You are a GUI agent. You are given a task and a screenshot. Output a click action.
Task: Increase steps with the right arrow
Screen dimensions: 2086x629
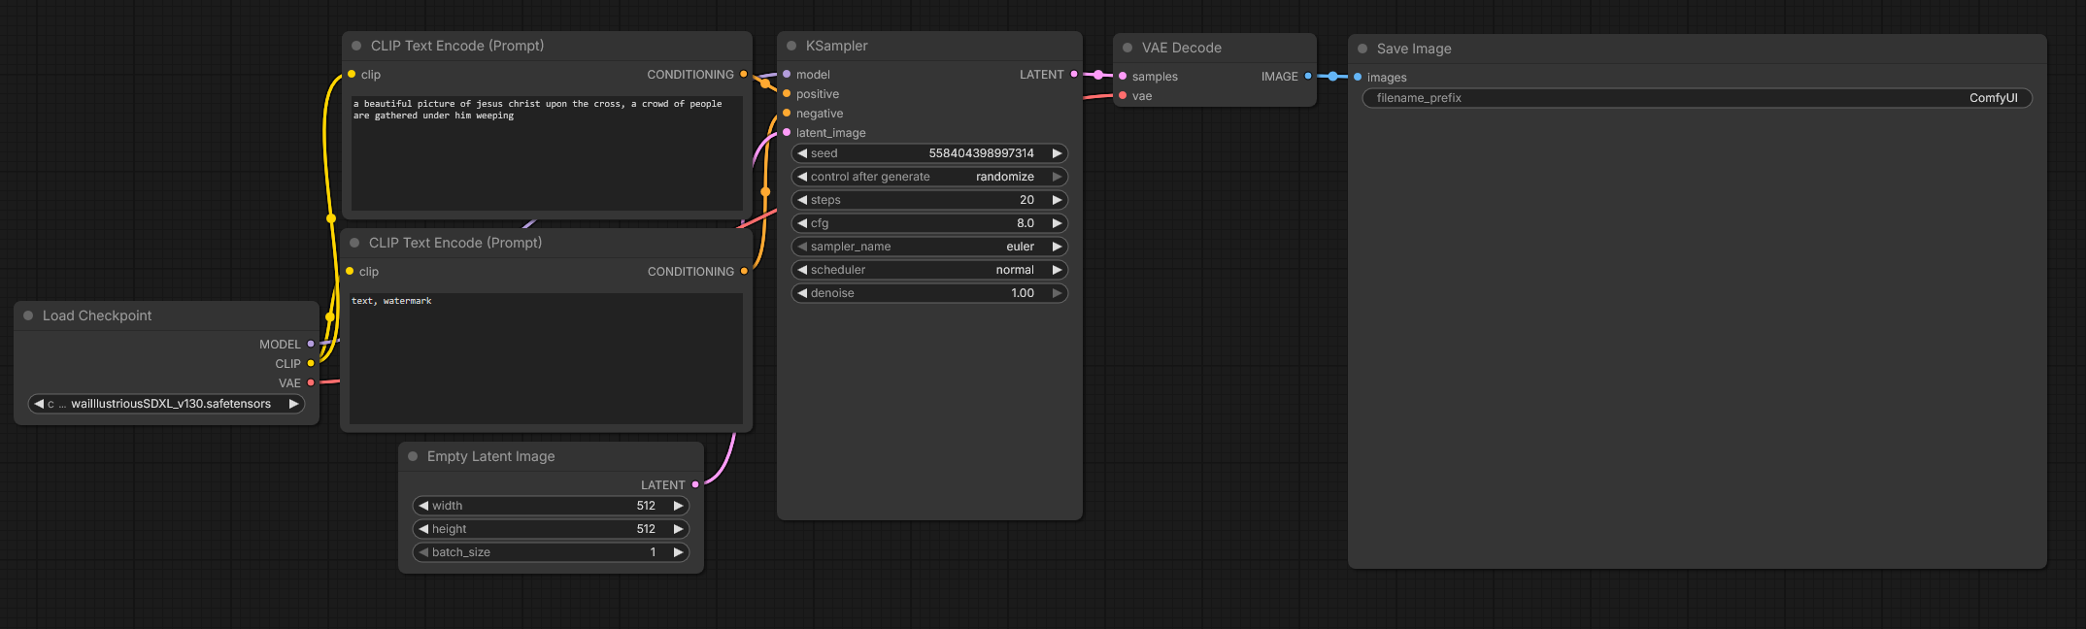1057,200
